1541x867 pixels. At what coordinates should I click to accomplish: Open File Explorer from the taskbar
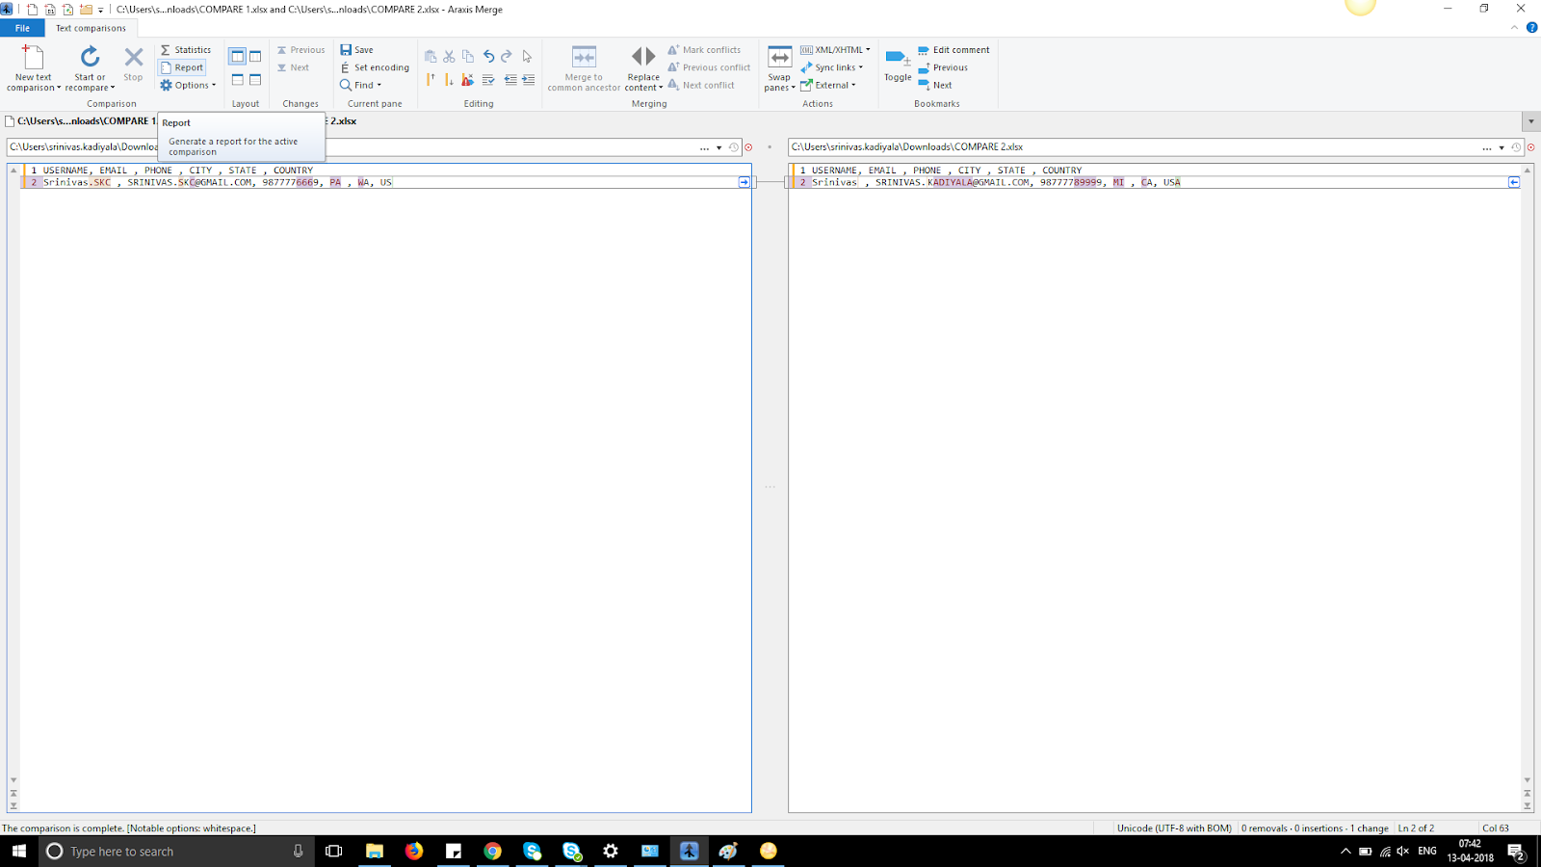tap(375, 851)
